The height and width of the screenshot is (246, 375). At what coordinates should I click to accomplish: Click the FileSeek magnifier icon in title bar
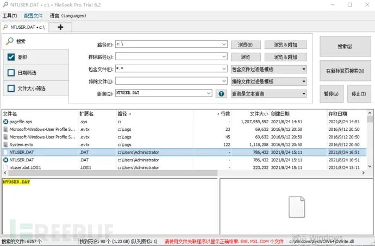pos(5,4)
